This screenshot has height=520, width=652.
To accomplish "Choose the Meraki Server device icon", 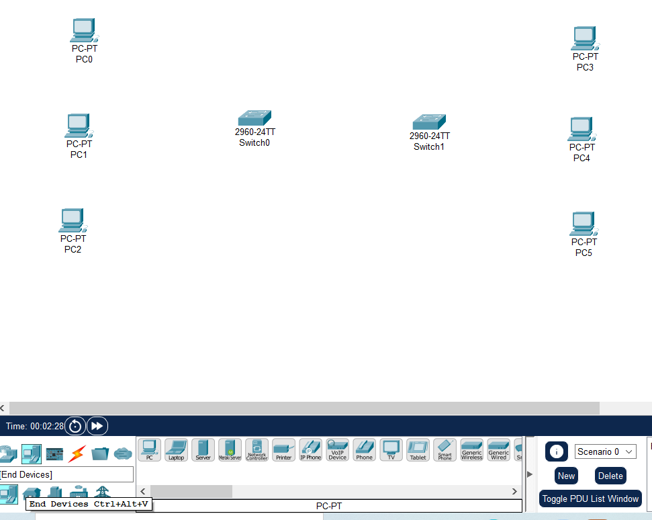I will point(230,449).
